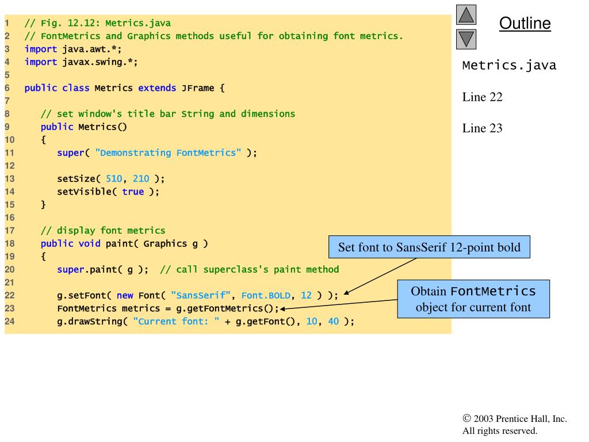589x442 pixels.
Task: Click the 2003 Prentice Hall copyright text
Action: pos(514,425)
